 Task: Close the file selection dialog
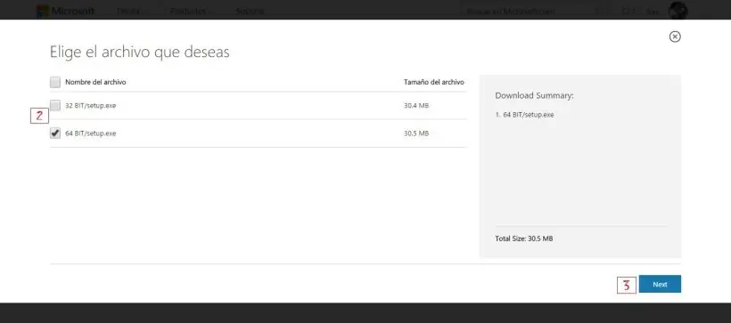pos(675,36)
